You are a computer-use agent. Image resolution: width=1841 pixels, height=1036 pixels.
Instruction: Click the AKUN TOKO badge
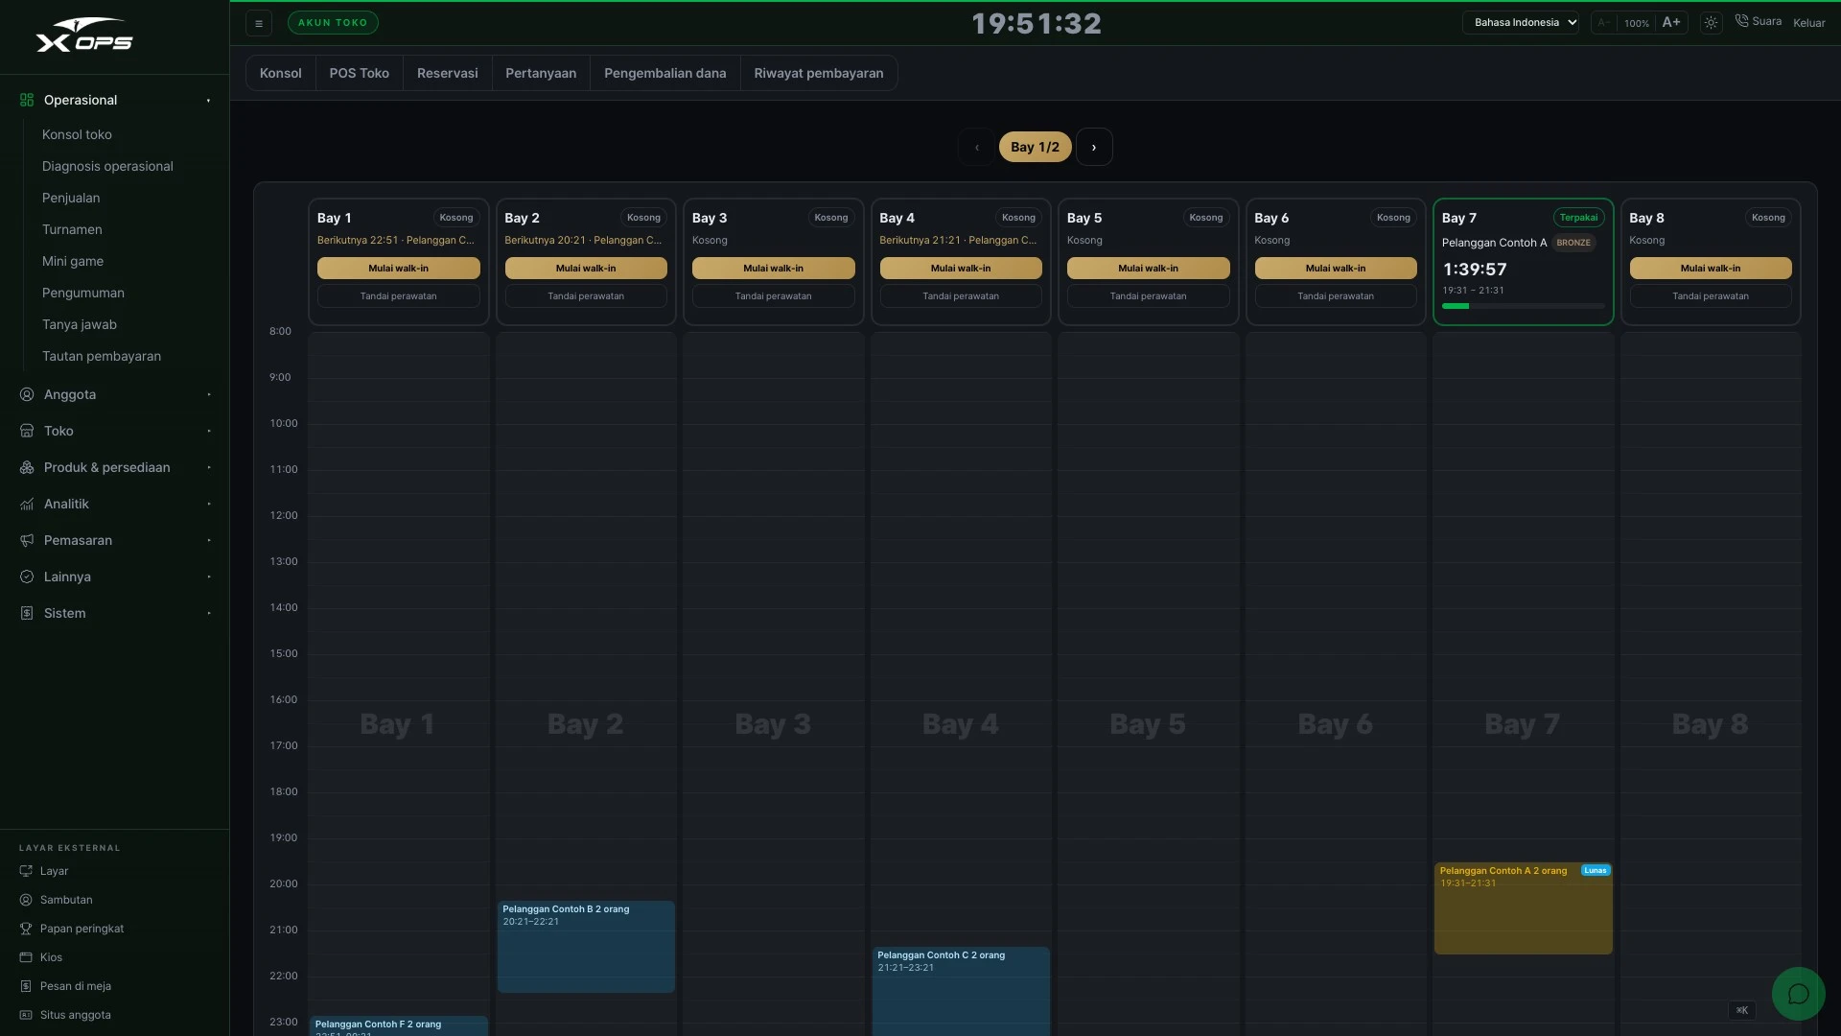tap(333, 23)
